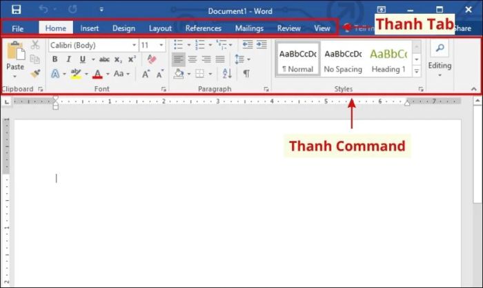
Task: Click the Redo/Repeat icon
Action: [72, 9]
